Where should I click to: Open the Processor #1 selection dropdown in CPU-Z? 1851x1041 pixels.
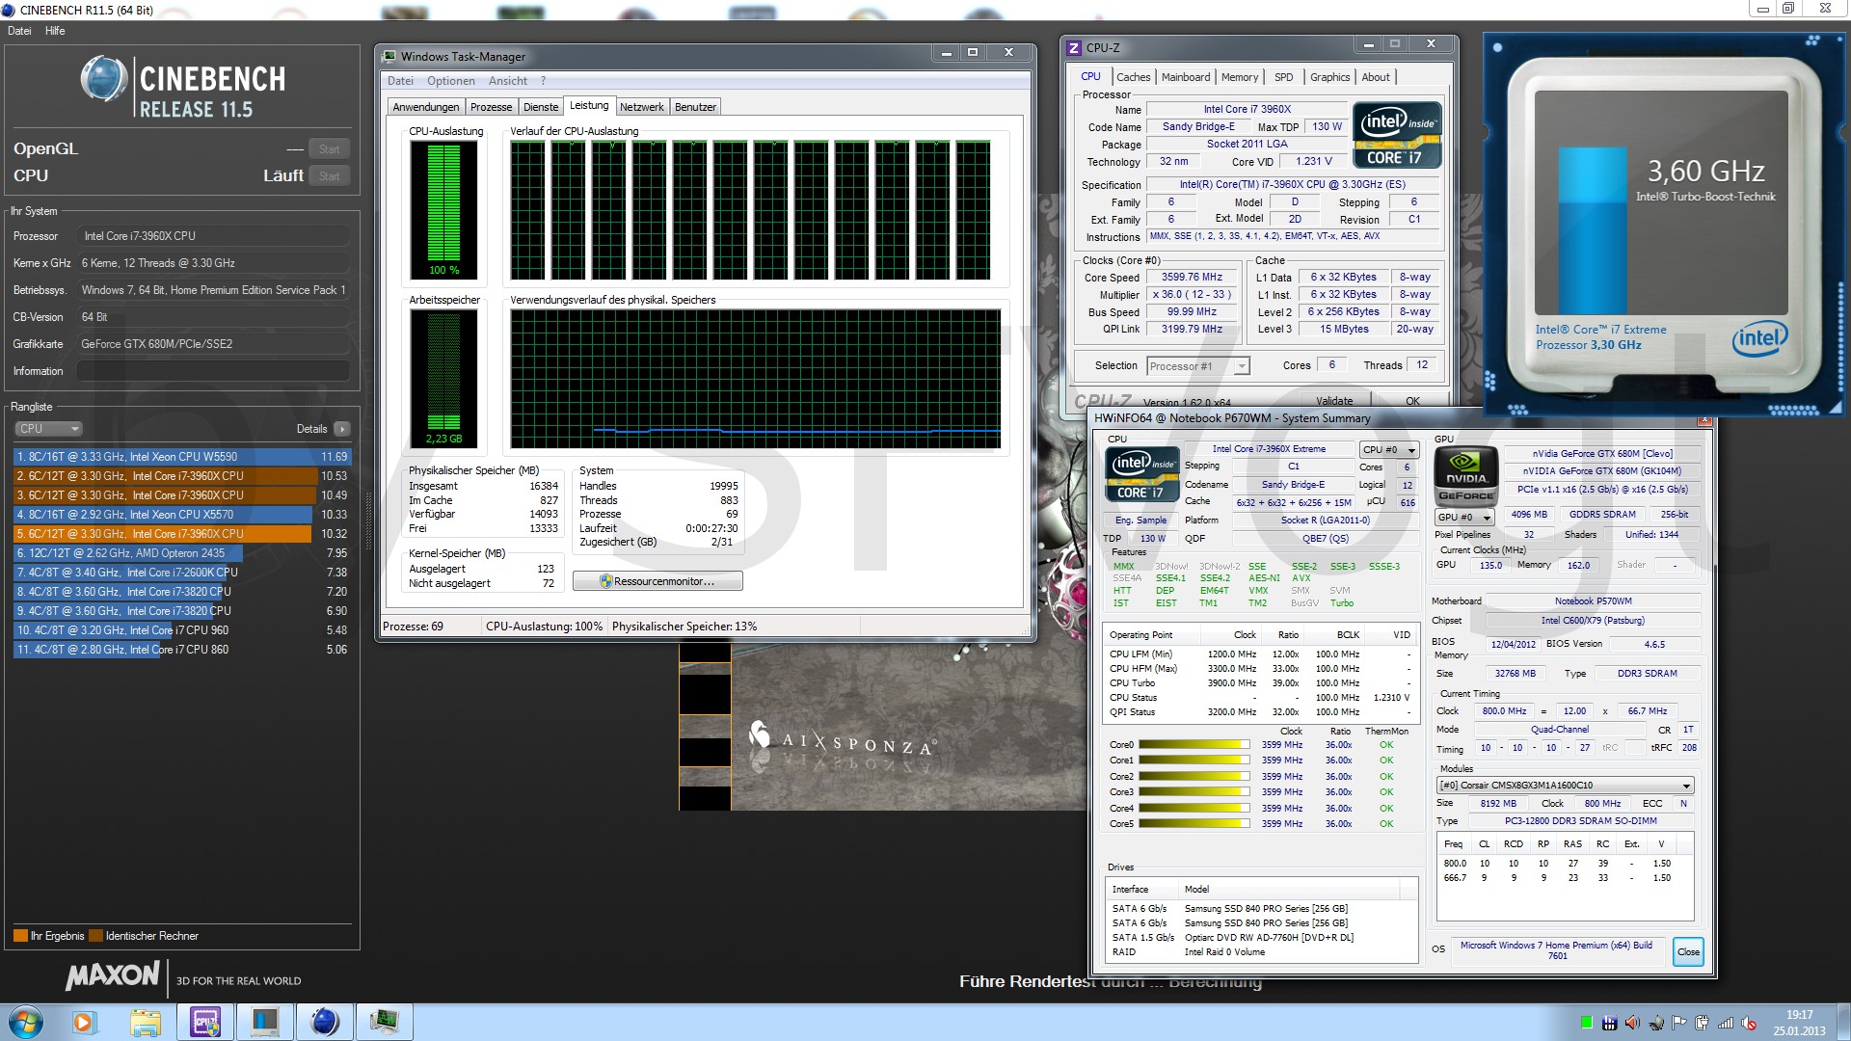point(1198,366)
